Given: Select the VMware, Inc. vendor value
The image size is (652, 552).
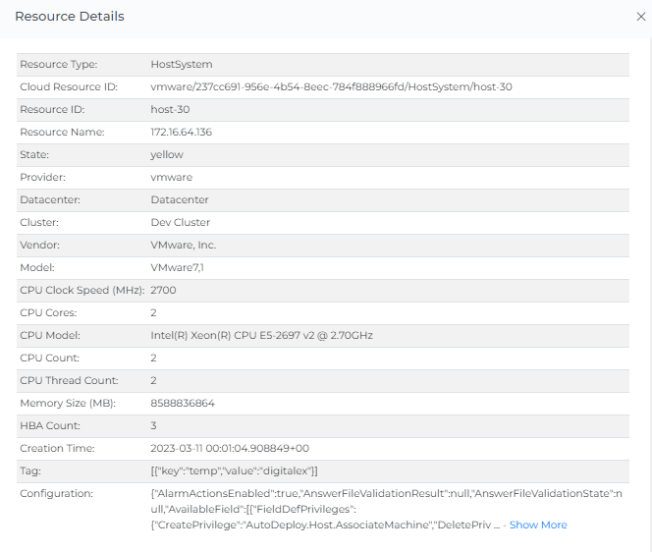Looking at the screenshot, I should coord(183,245).
